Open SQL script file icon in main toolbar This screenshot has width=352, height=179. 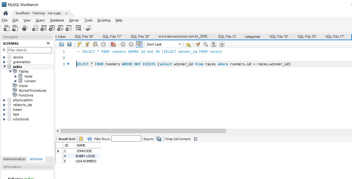pos(15,28)
